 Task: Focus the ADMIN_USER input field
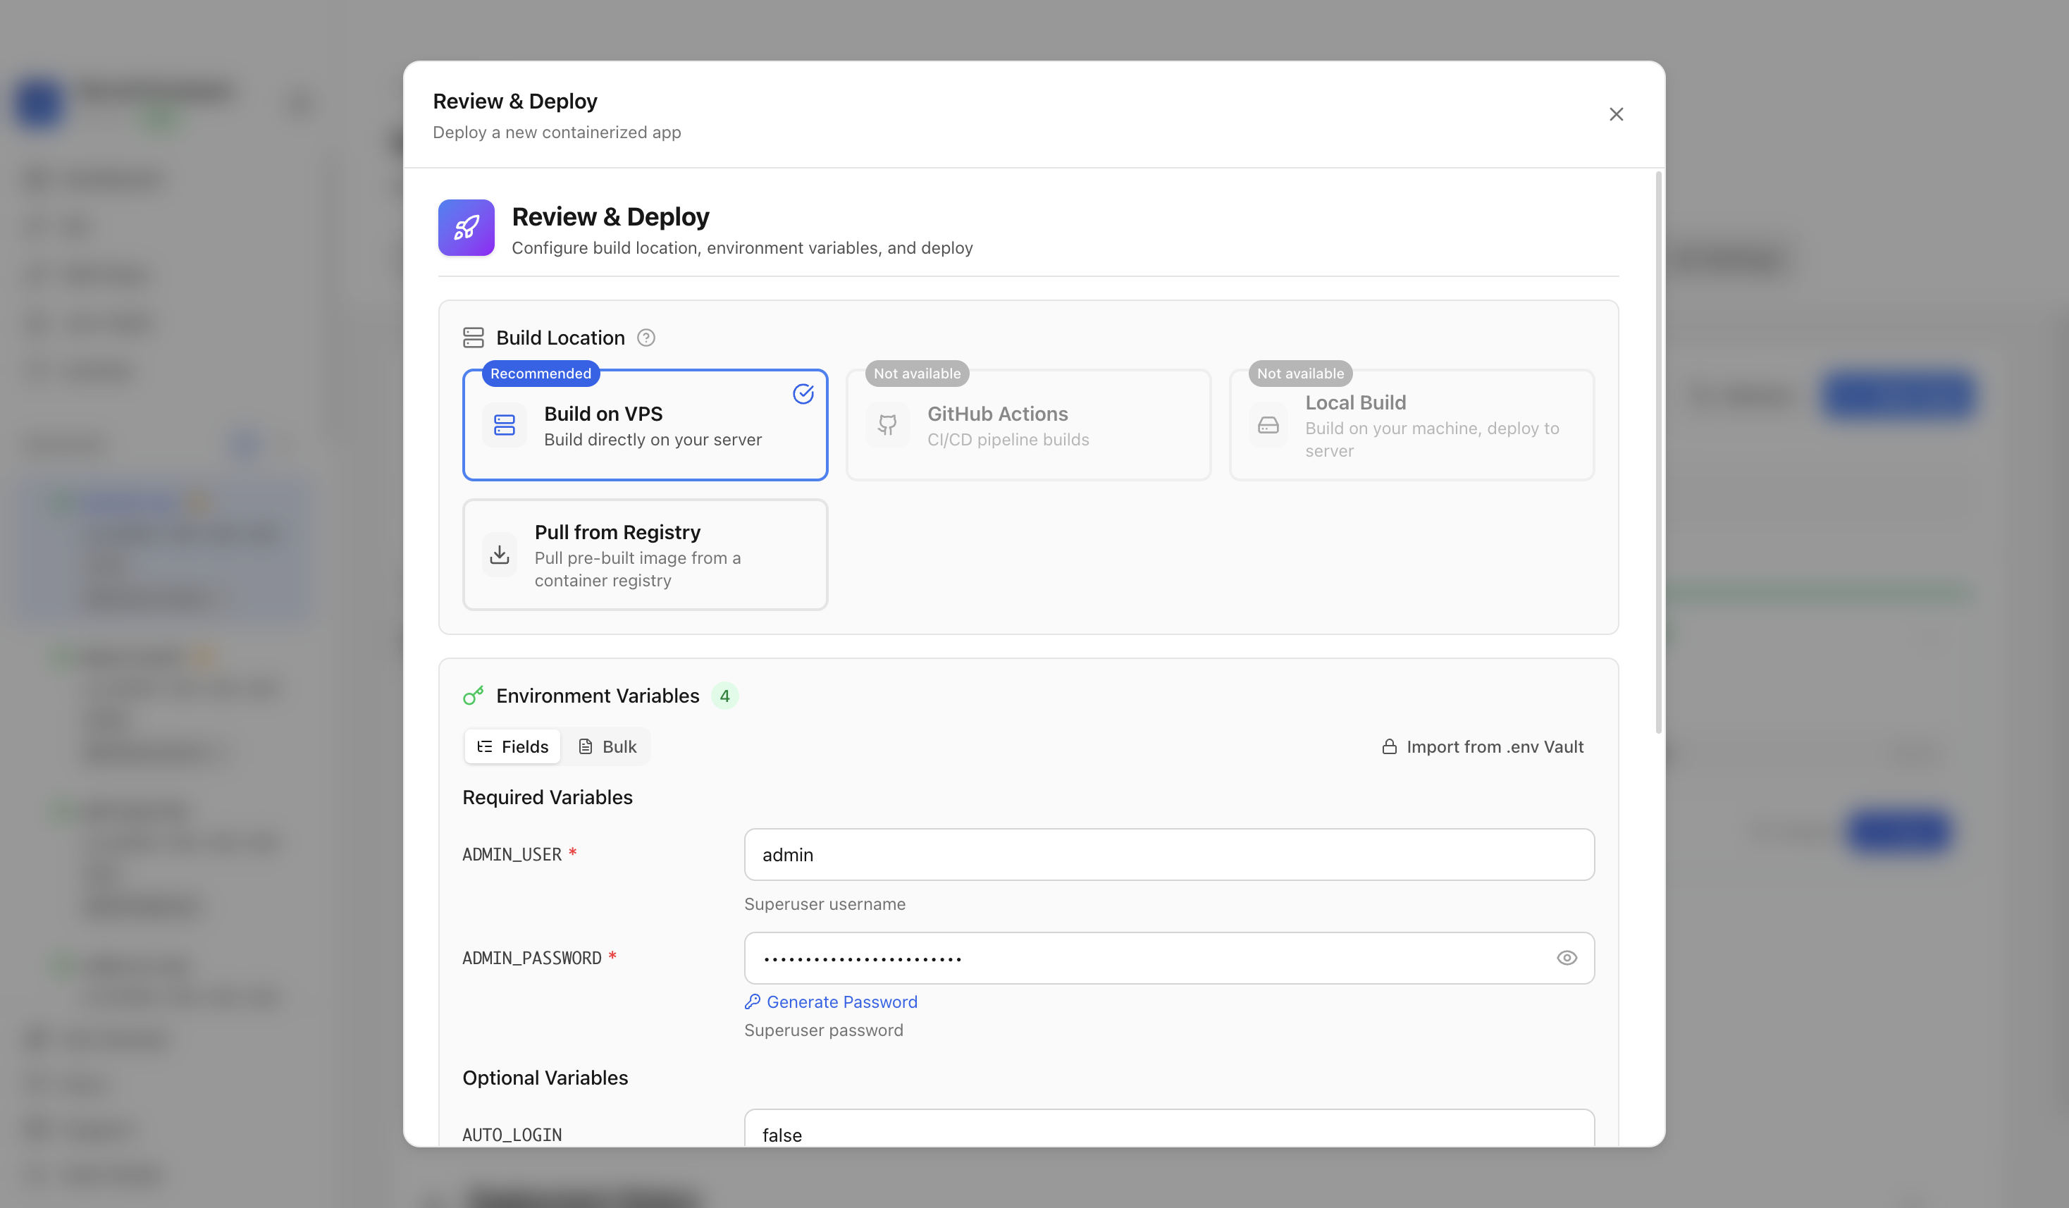pyautogui.click(x=1168, y=855)
